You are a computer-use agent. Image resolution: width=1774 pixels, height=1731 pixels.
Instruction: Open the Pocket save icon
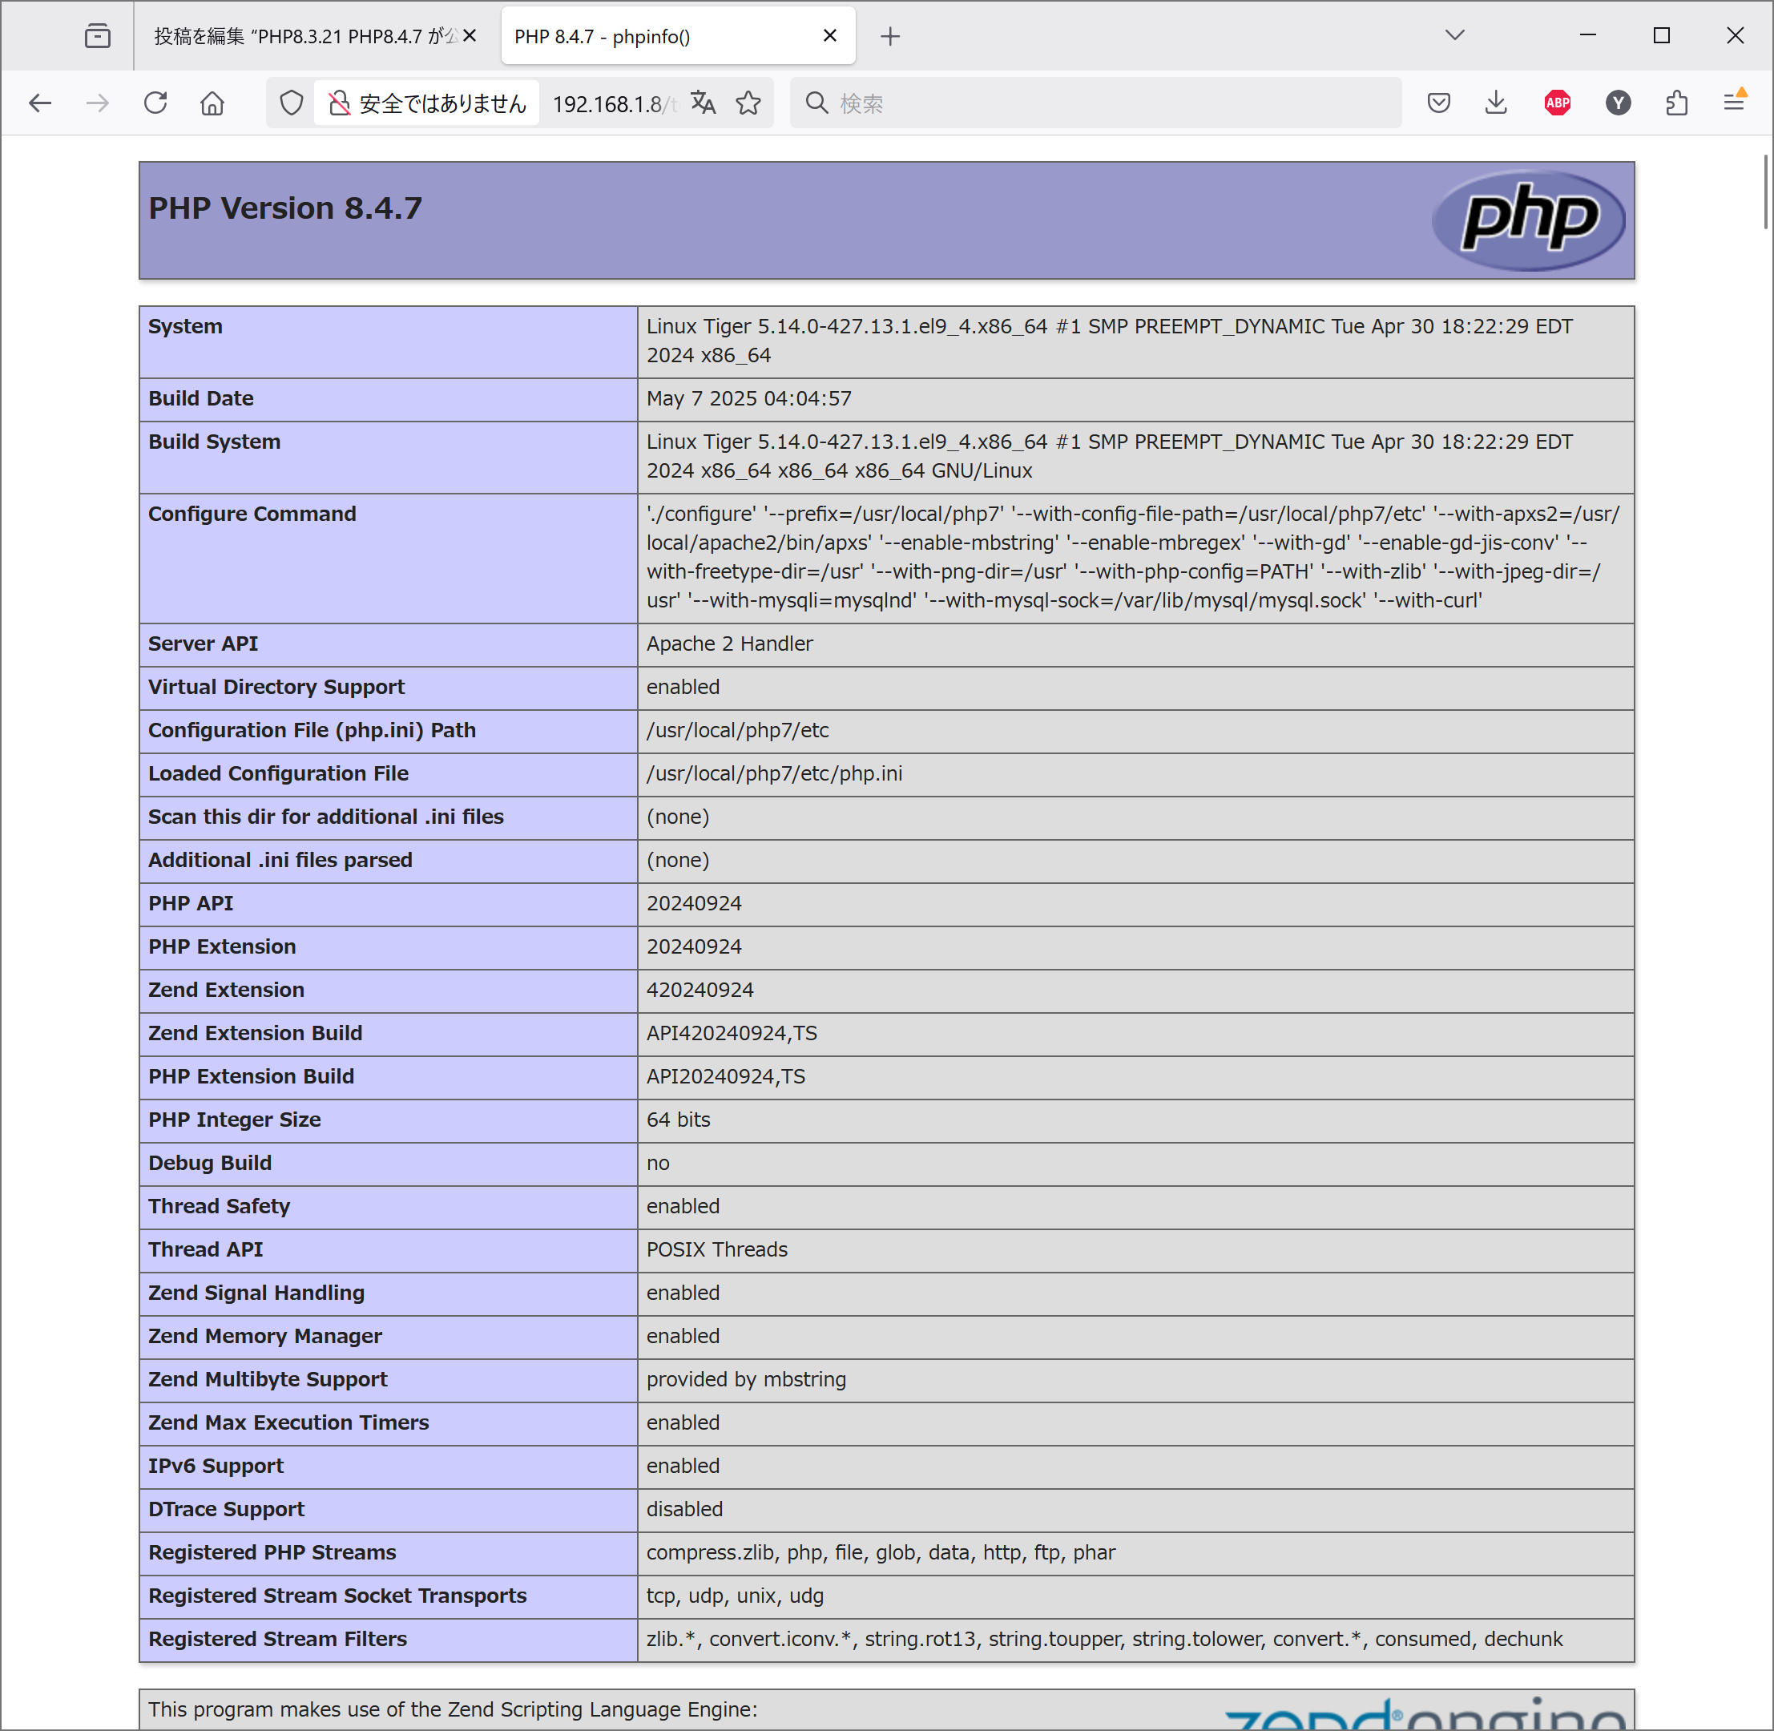tap(1437, 103)
